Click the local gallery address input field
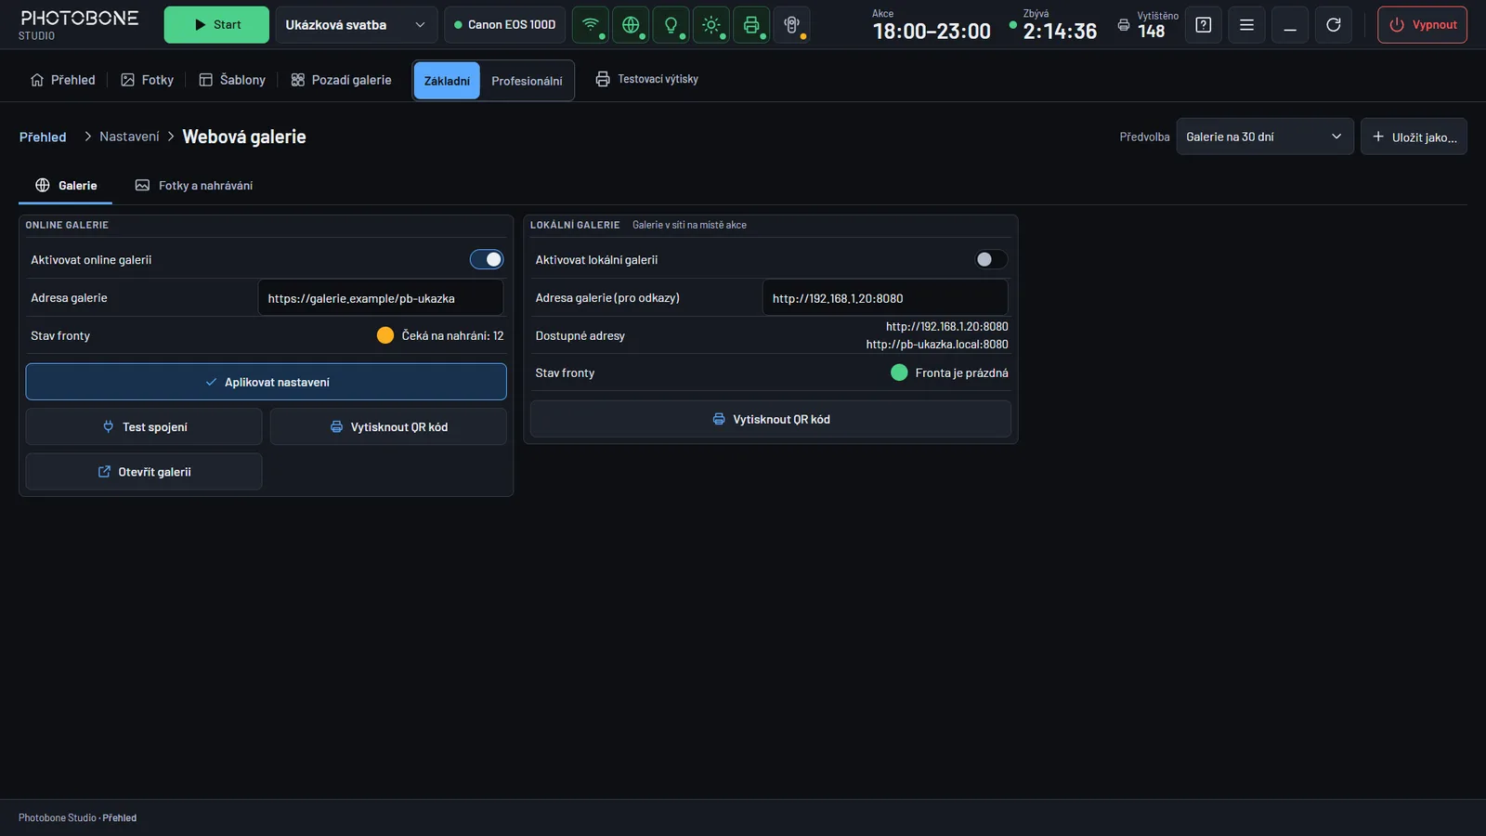 pyautogui.click(x=885, y=298)
